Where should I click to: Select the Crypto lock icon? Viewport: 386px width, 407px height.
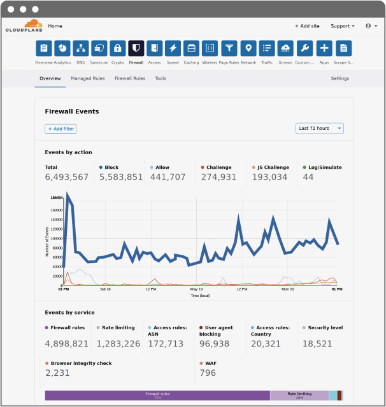[x=117, y=48]
